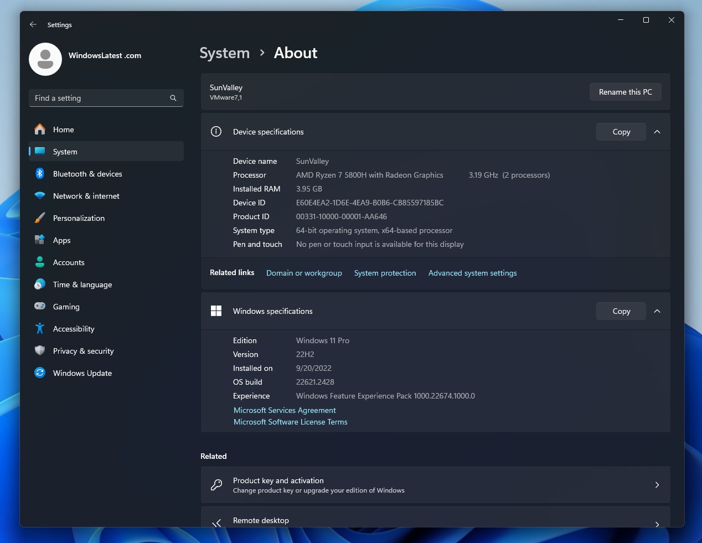Click the Remote desktop icon
702x543 pixels.
tap(216, 523)
